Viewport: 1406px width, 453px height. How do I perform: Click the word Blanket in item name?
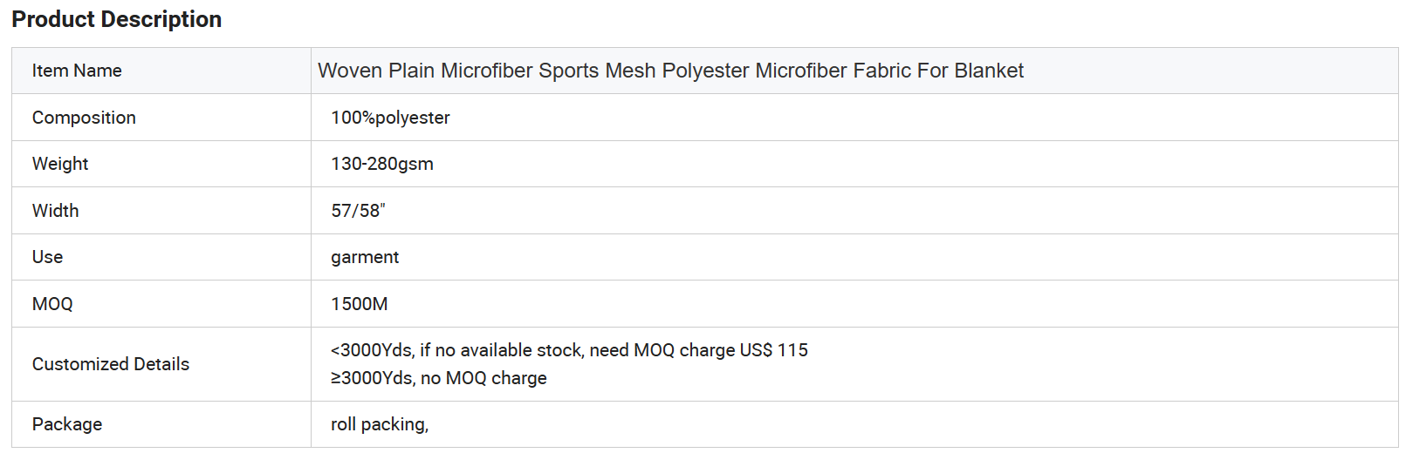coord(989,71)
